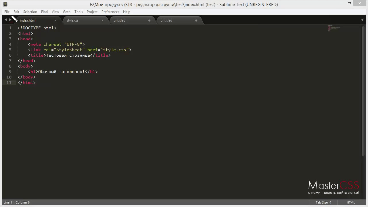
Task: Click line number 5 in the gutter
Action: [10, 50]
